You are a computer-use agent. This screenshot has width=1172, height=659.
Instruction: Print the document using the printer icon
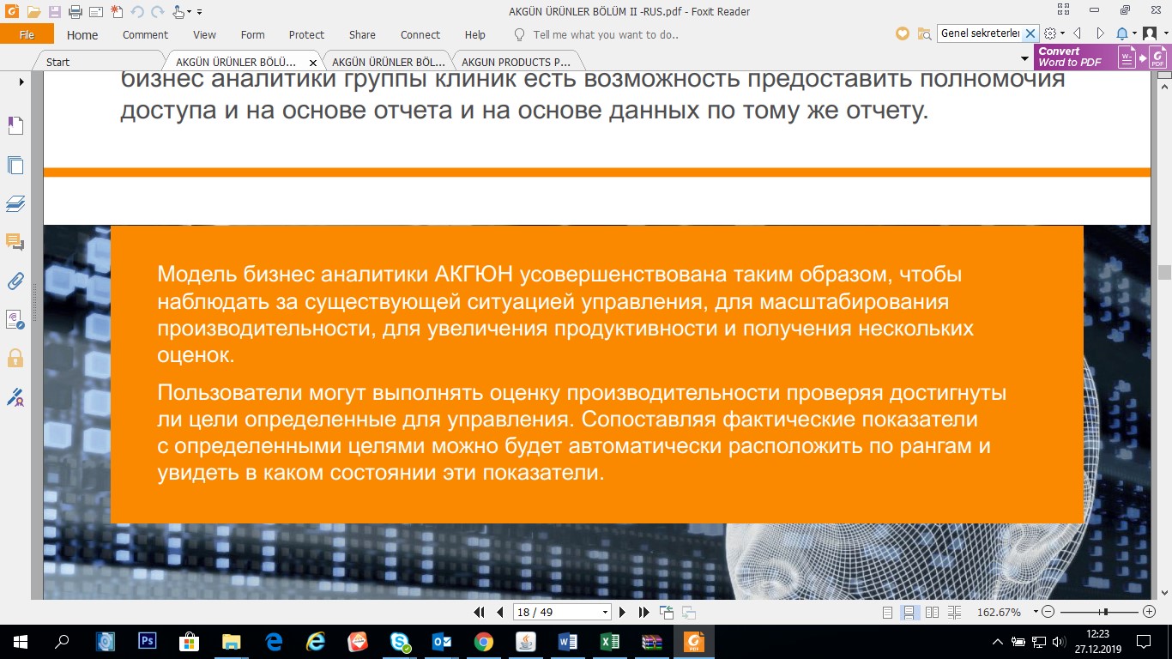click(76, 12)
